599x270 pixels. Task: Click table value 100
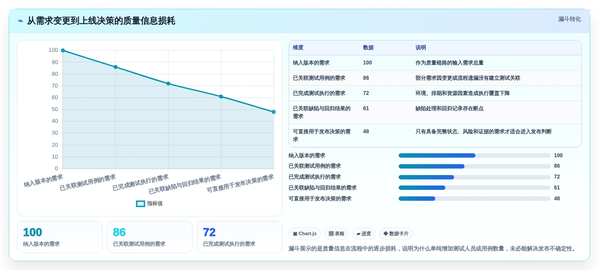368,63
